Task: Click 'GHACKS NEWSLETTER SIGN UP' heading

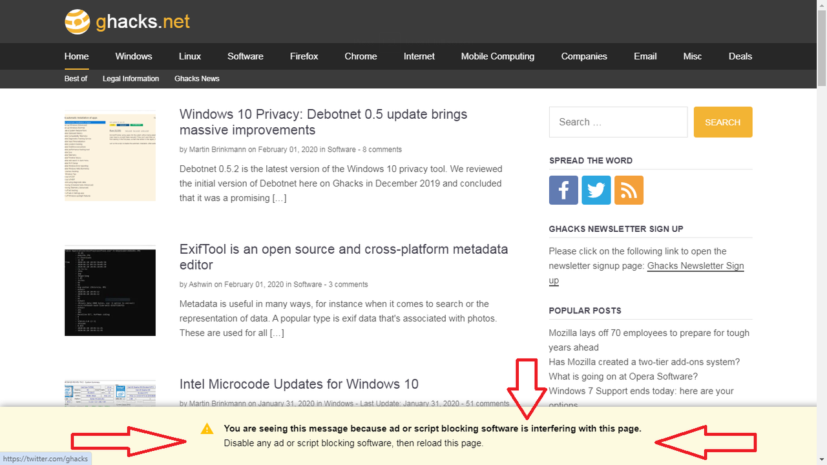Action: pos(616,229)
